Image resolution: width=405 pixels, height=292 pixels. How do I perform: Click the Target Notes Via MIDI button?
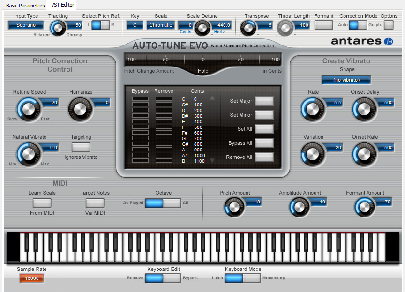tap(95, 203)
